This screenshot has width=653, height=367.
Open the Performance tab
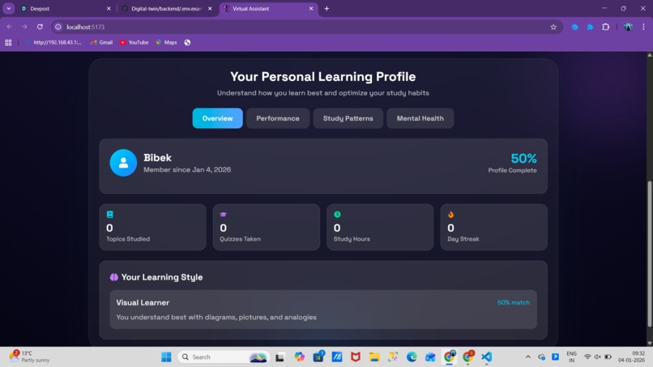pos(278,118)
